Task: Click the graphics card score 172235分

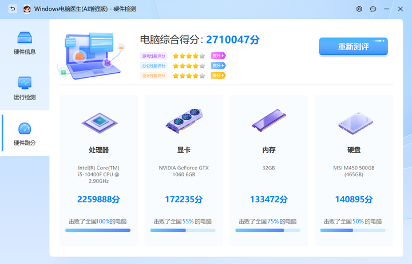Action: [184, 199]
